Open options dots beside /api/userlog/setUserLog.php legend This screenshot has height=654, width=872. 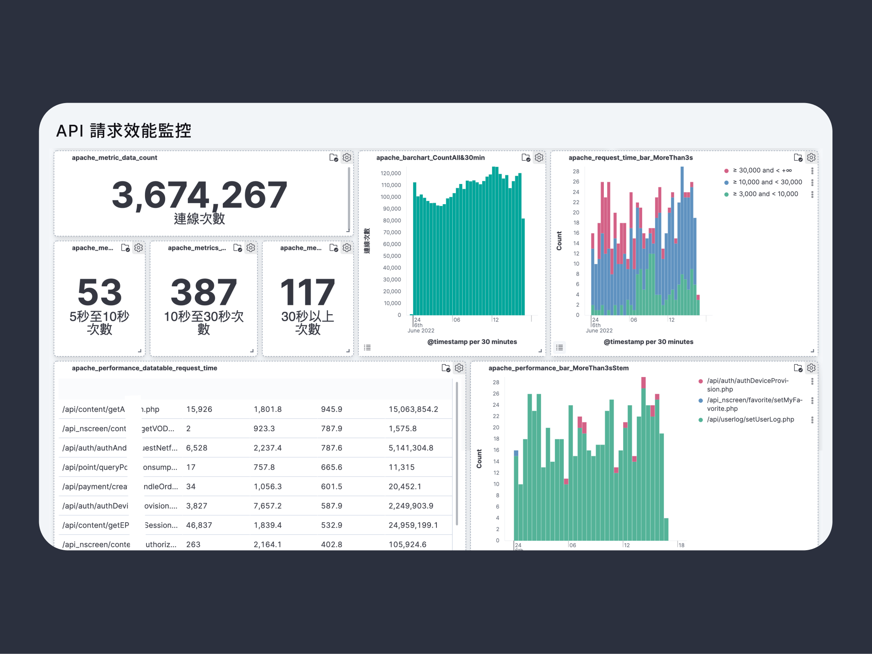pyautogui.click(x=812, y=420)
